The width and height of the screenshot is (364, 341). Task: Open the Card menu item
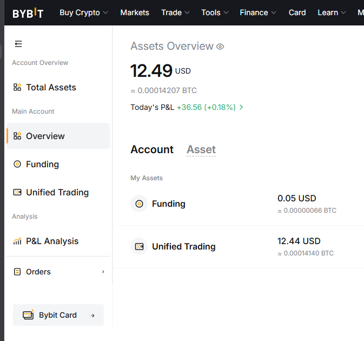[x=297, y=12]
